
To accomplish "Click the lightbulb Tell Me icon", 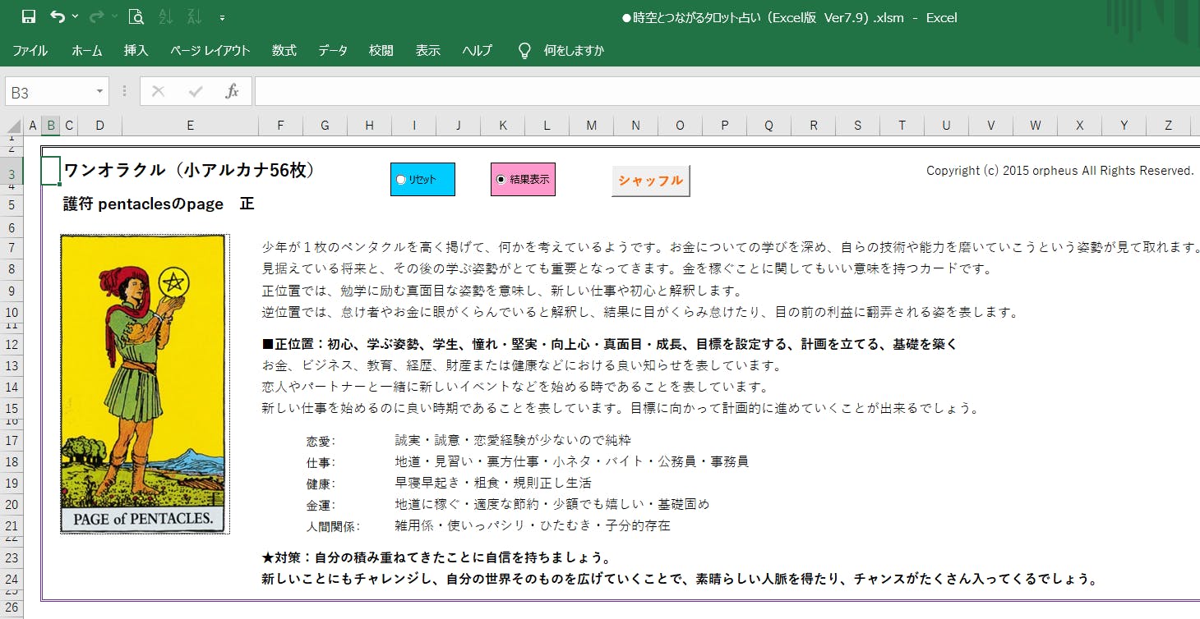I will [524, 50].
